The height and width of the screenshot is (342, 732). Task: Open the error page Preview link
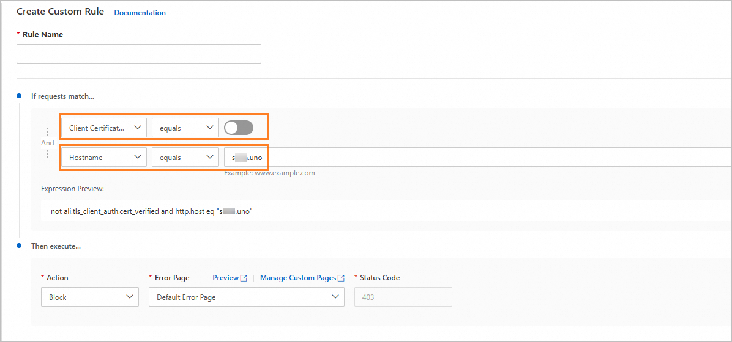click(x=226, y=278)
